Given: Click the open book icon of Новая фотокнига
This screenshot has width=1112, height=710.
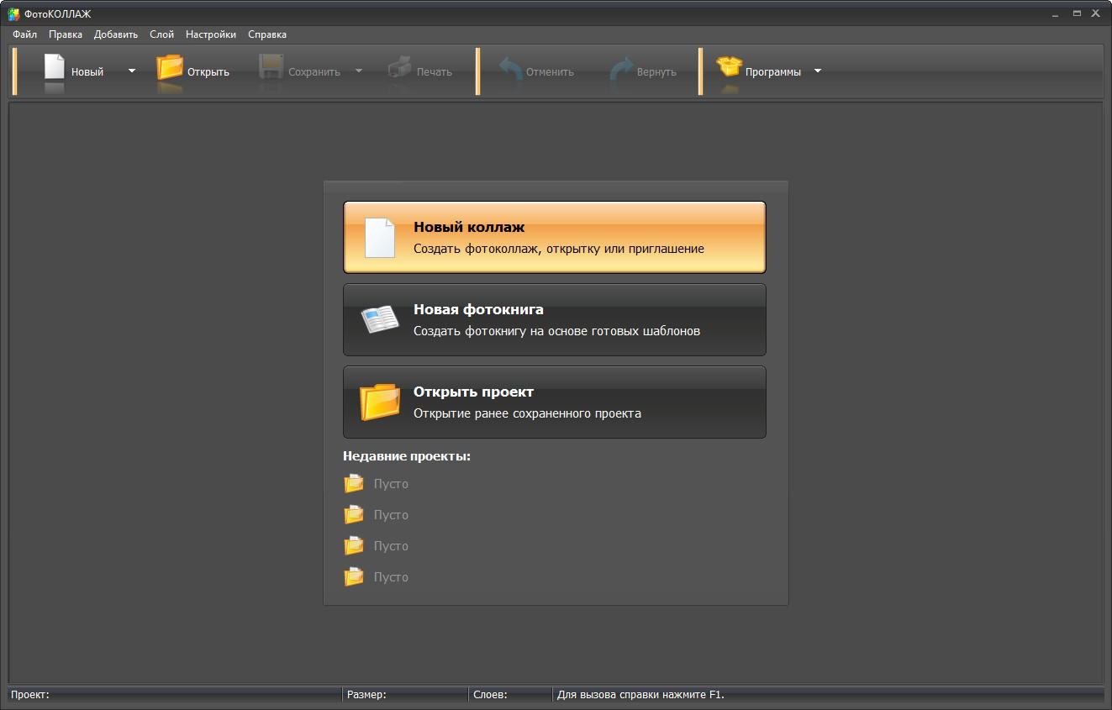Looking at the screenshot, I should (x=380, y=319).
